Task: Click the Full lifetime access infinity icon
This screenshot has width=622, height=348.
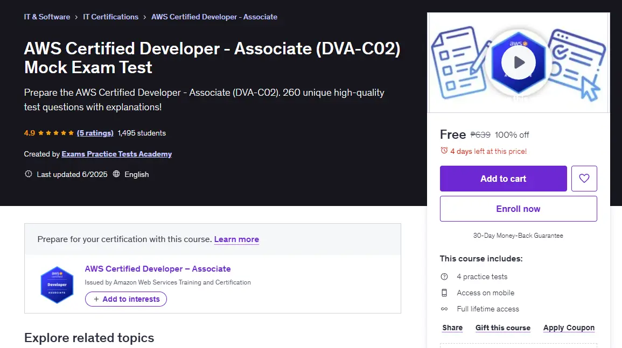Action: point(444,309)
